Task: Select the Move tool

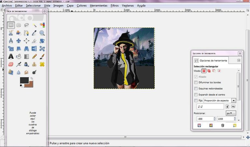Action: click(19, 41)
